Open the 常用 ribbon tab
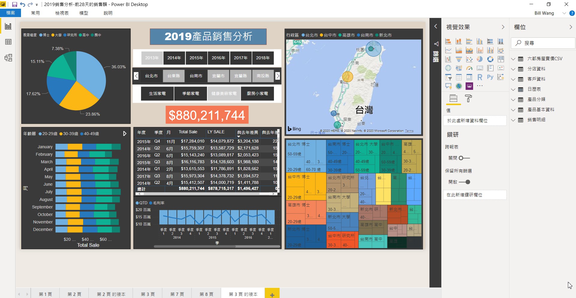 pos(35,13)
